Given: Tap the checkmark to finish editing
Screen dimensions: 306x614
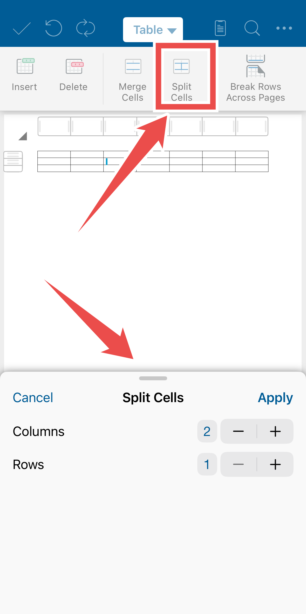Looking at the screenshot, I should tap(22, 28).
